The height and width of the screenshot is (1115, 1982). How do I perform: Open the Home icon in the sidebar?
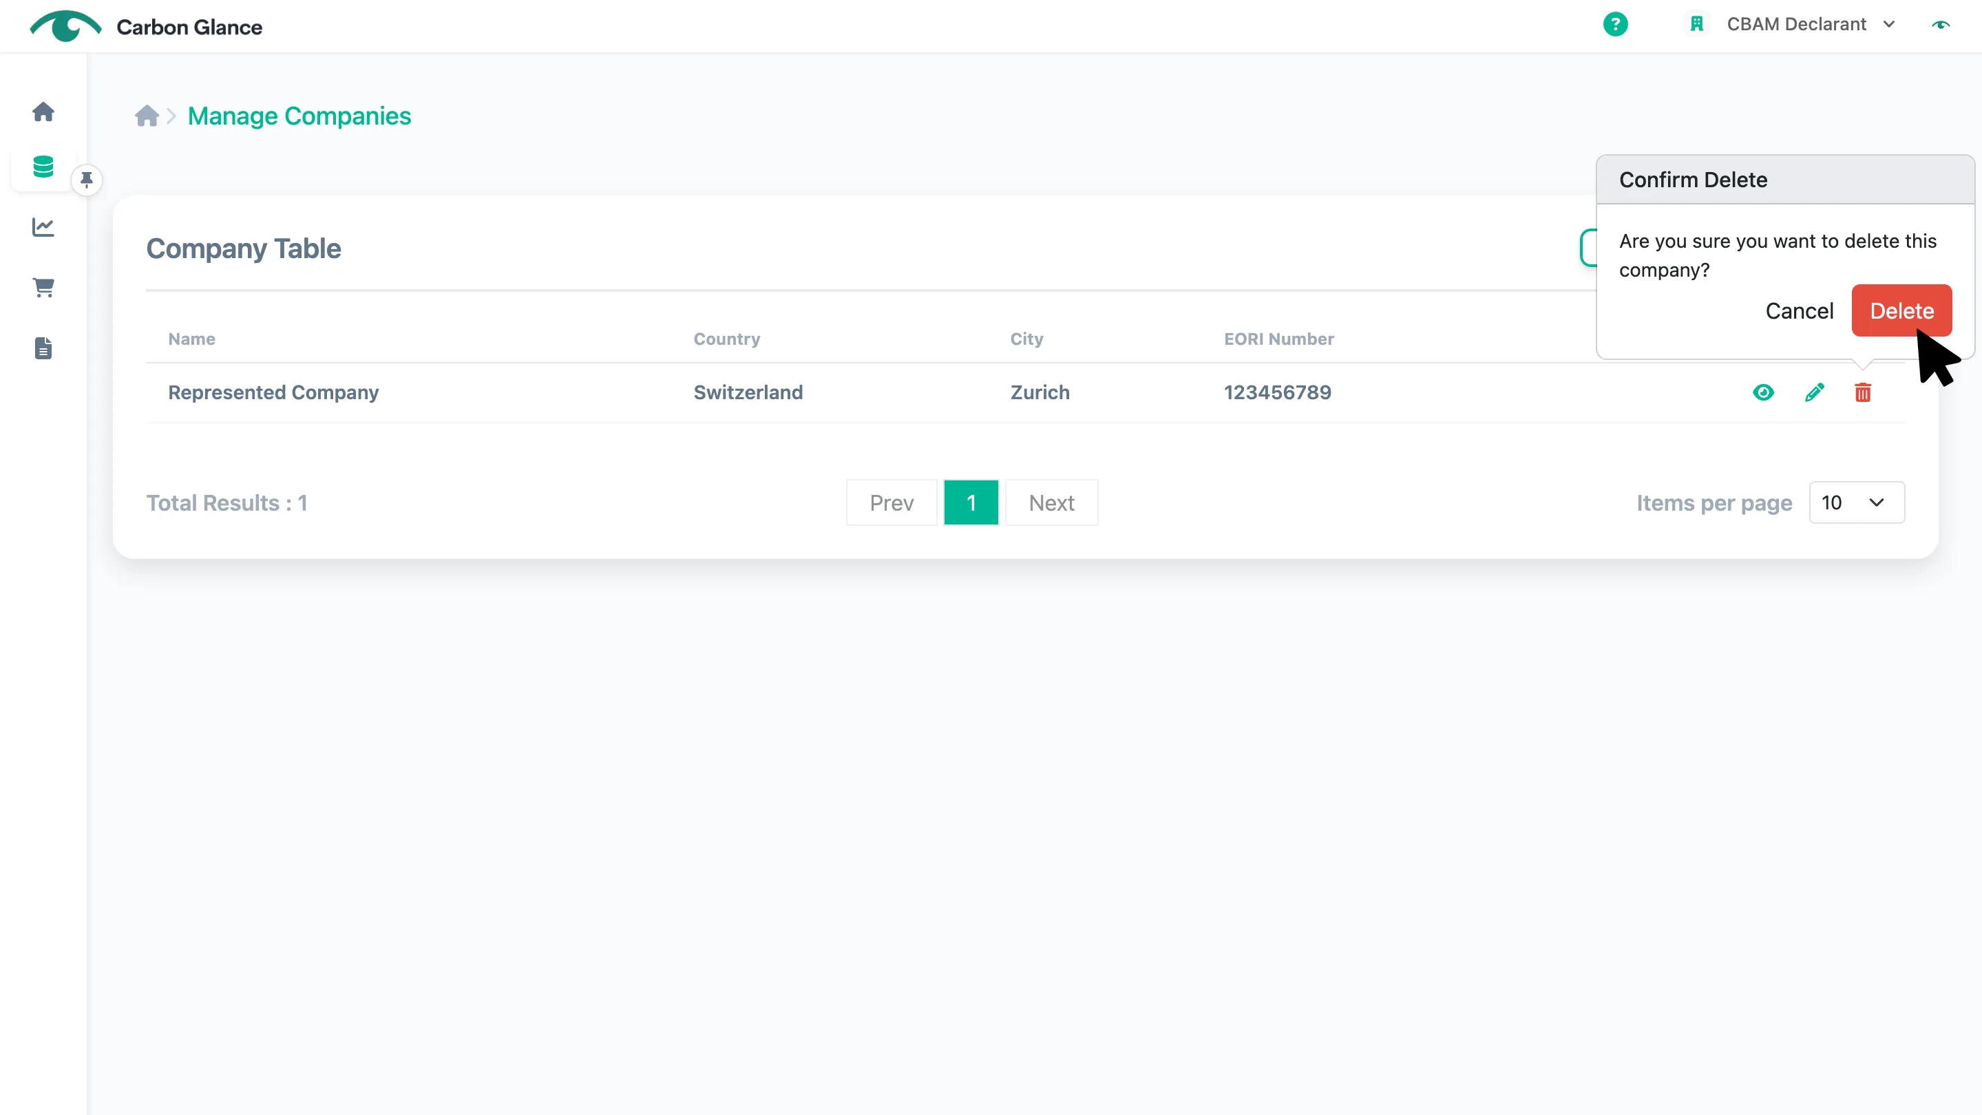point(43,112)
